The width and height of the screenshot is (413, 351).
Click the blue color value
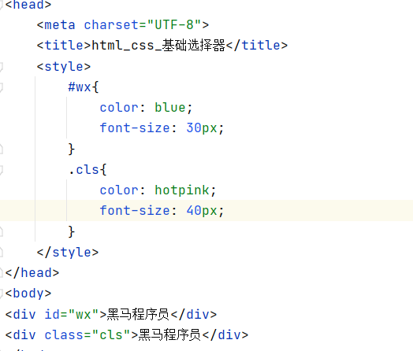coord(170,108)
